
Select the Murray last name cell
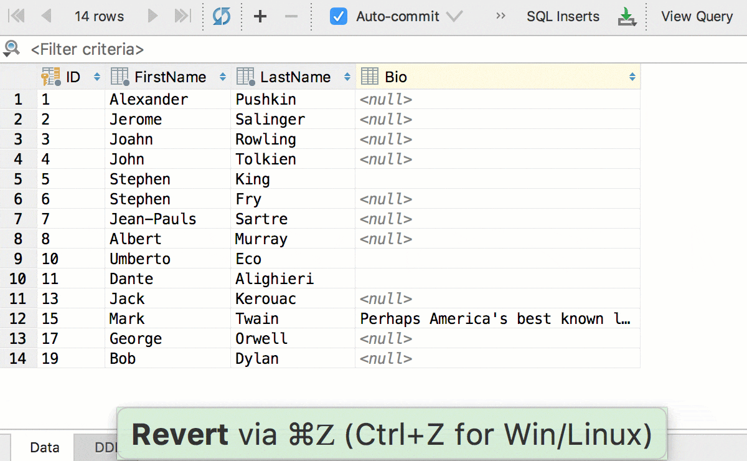[x=293, y=239]
